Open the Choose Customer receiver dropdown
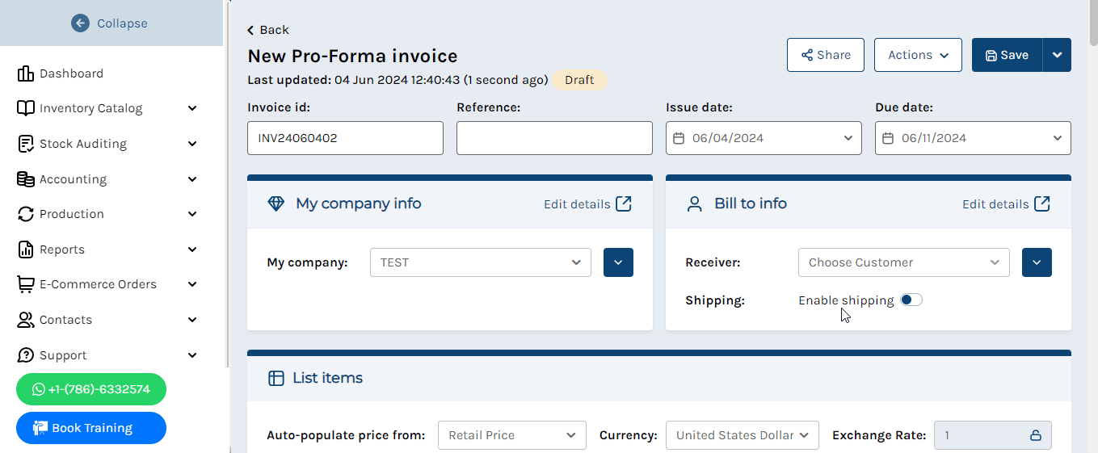 point(903,262)
